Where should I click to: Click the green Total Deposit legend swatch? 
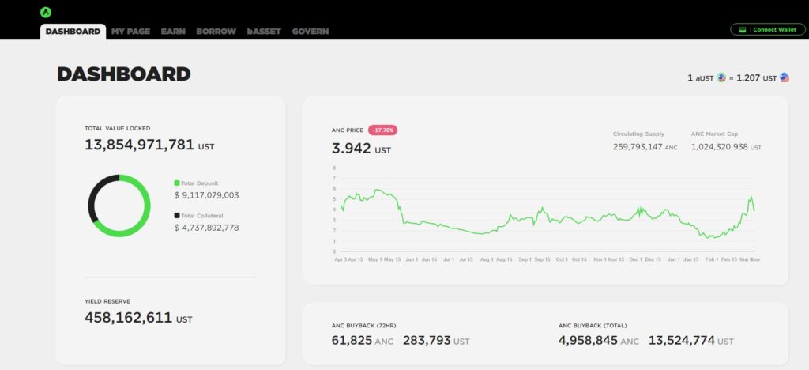point(177,183)
